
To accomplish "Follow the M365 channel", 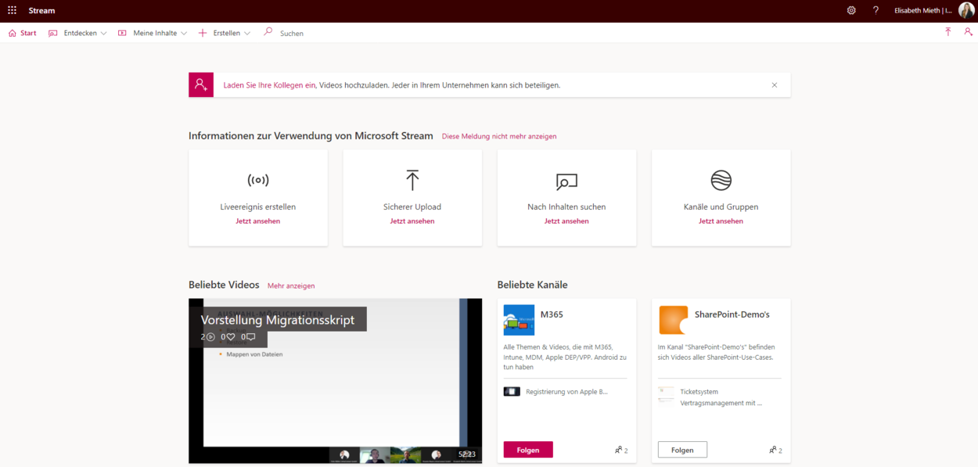I will [528, 450].
